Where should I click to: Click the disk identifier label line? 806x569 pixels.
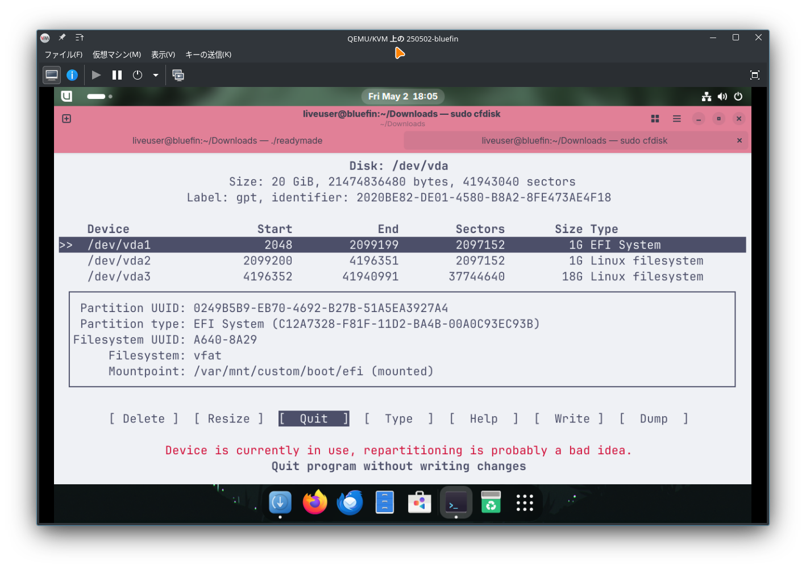coord(399,198)
